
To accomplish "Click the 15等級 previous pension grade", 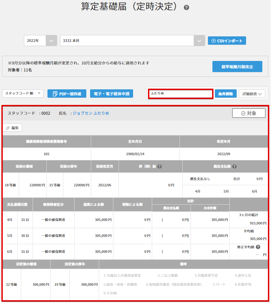I will click(x=55, y=185).
